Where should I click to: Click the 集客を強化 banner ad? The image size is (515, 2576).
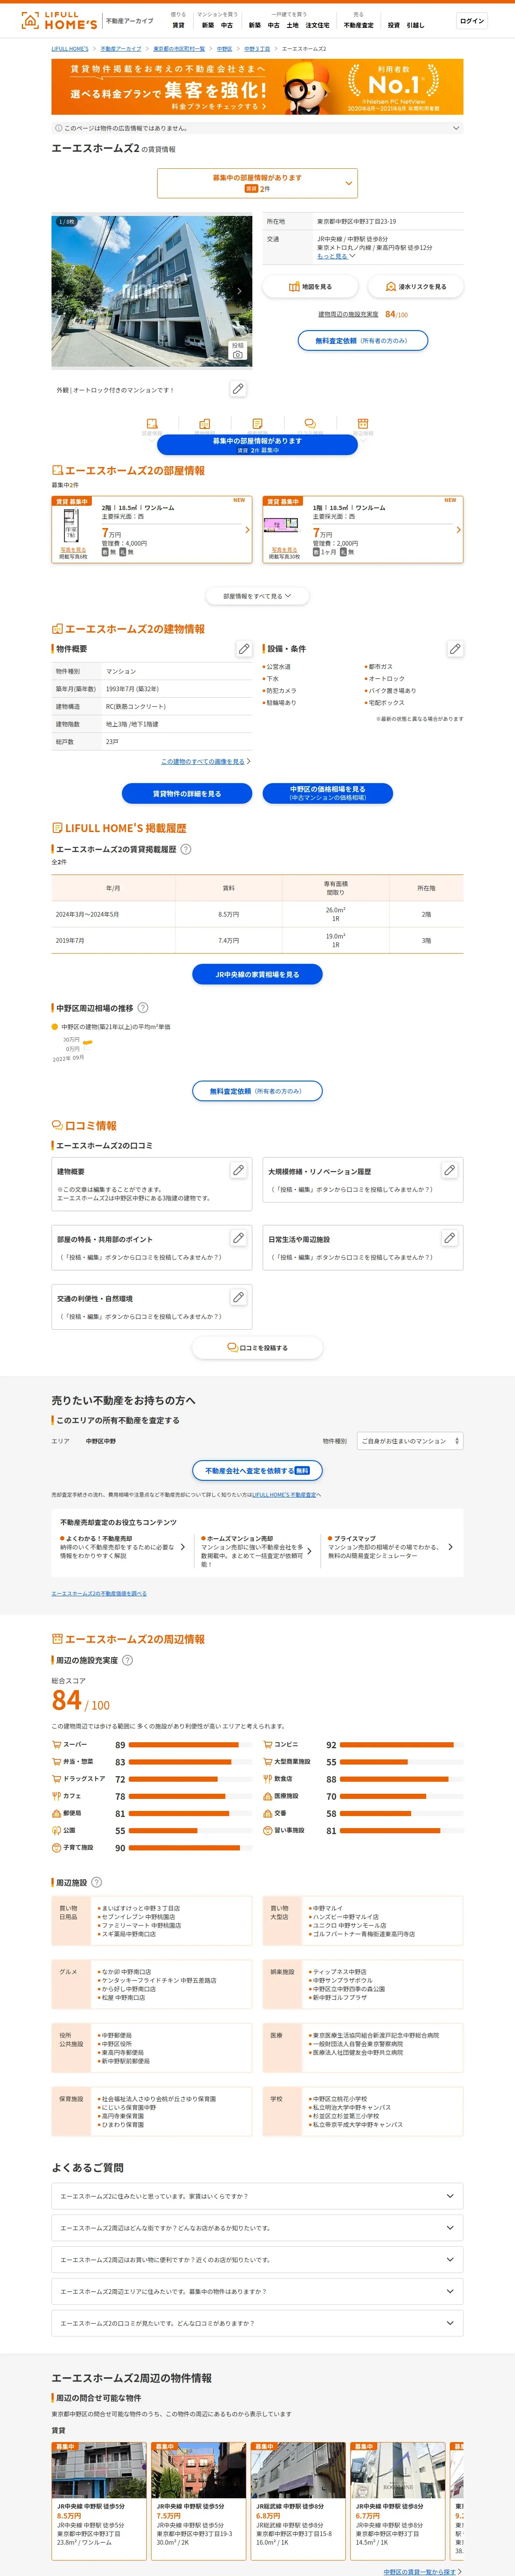click(257, 87)
